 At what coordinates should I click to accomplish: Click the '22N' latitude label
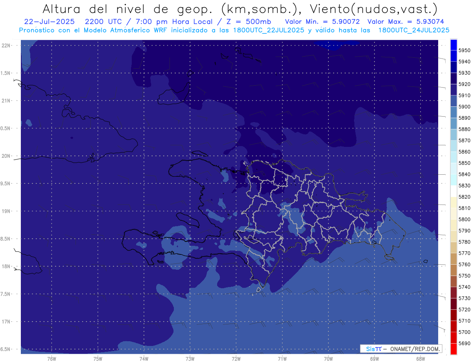coord(6,45)
